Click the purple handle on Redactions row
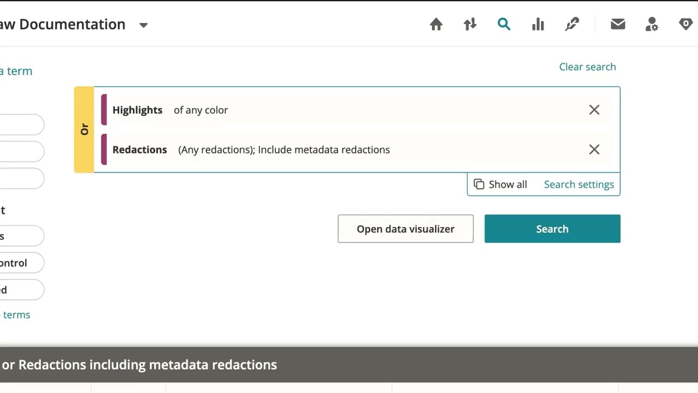The height and width of the screenshot is (393, 698). (104, 150)
